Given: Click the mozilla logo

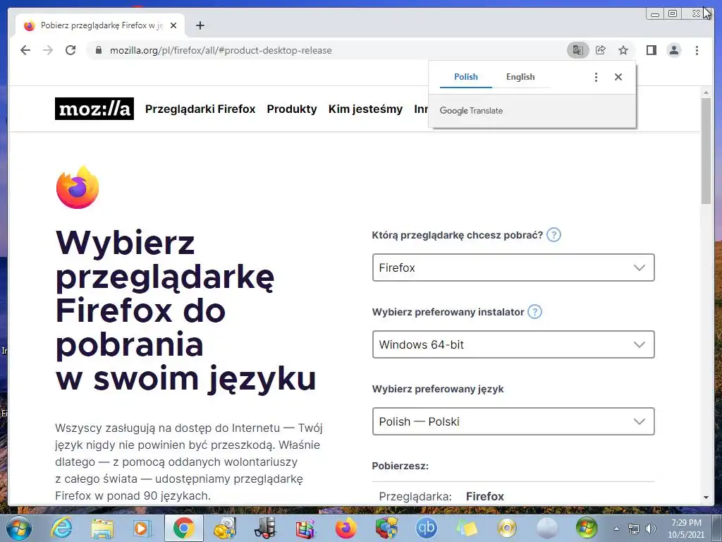Looking at the screenshot, I should click(94, 109).
